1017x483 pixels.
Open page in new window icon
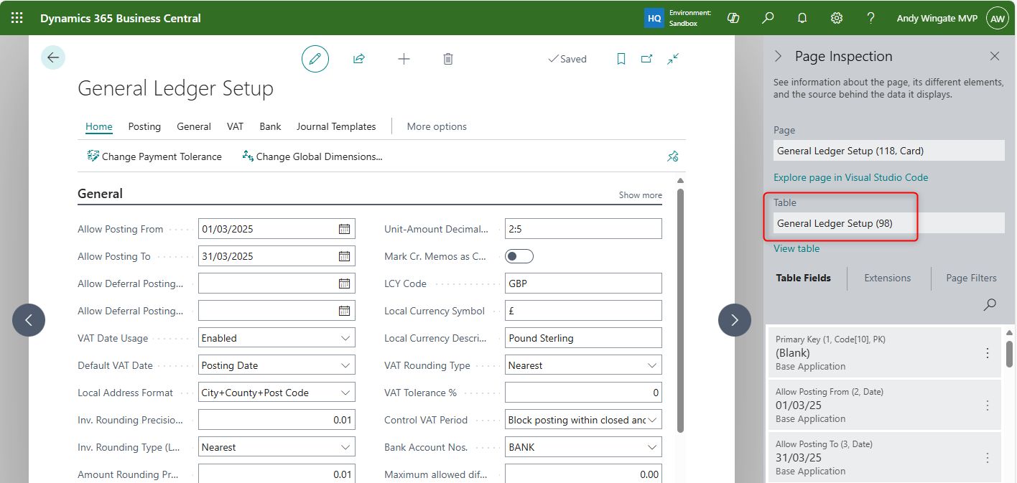647,59
